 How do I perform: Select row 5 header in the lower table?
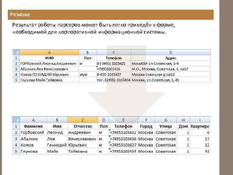[x=16, y=151]
